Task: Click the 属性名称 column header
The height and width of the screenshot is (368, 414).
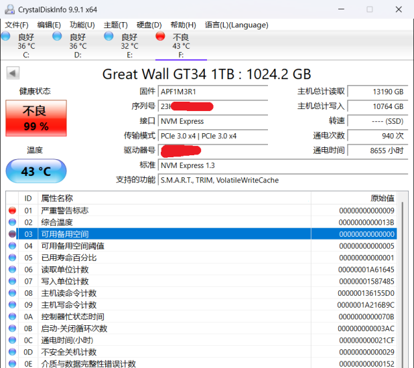Action: click(x=175, y=198)
